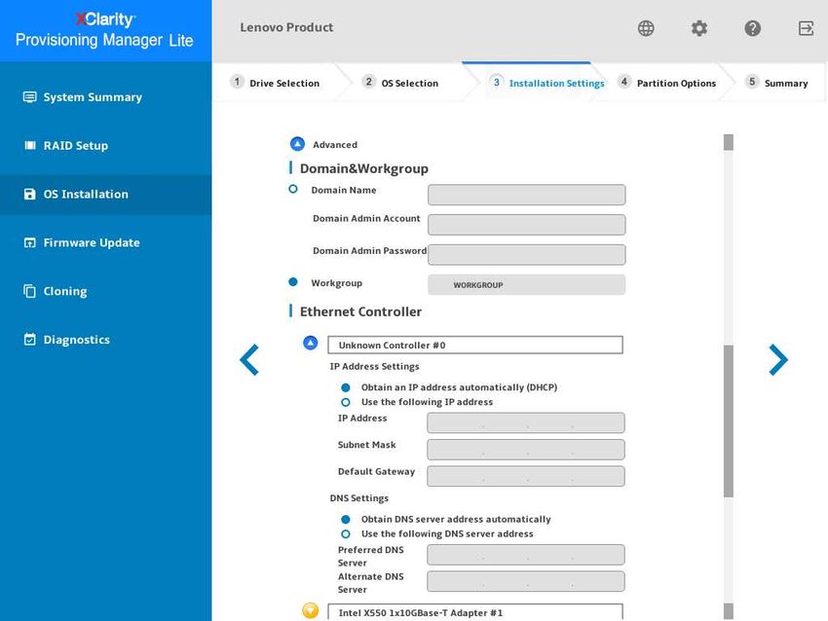Select Obtain DNS server address automatically
This screenshot has width=828, height=621.
(x=346, y=520)
